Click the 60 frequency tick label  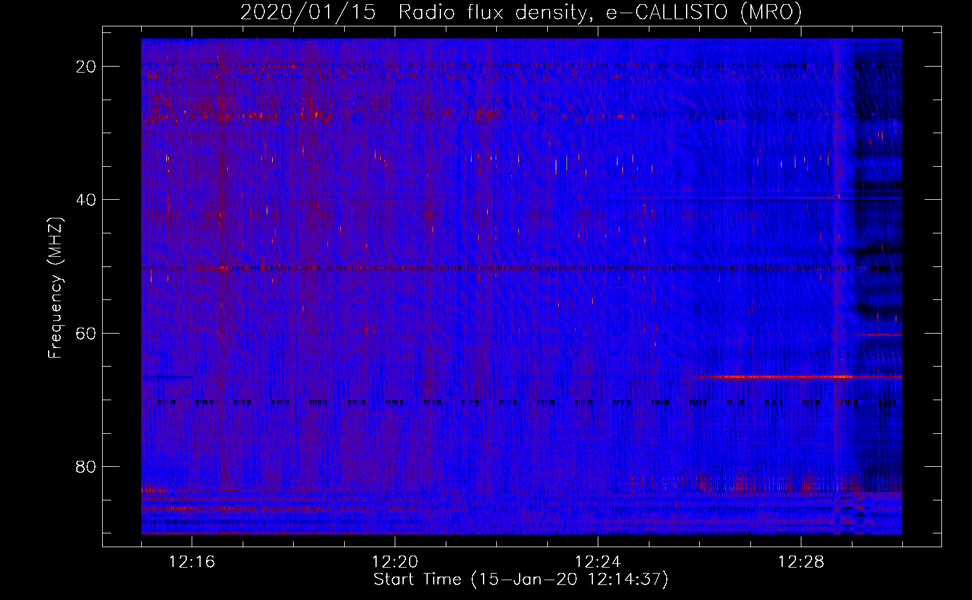(86, 333)
